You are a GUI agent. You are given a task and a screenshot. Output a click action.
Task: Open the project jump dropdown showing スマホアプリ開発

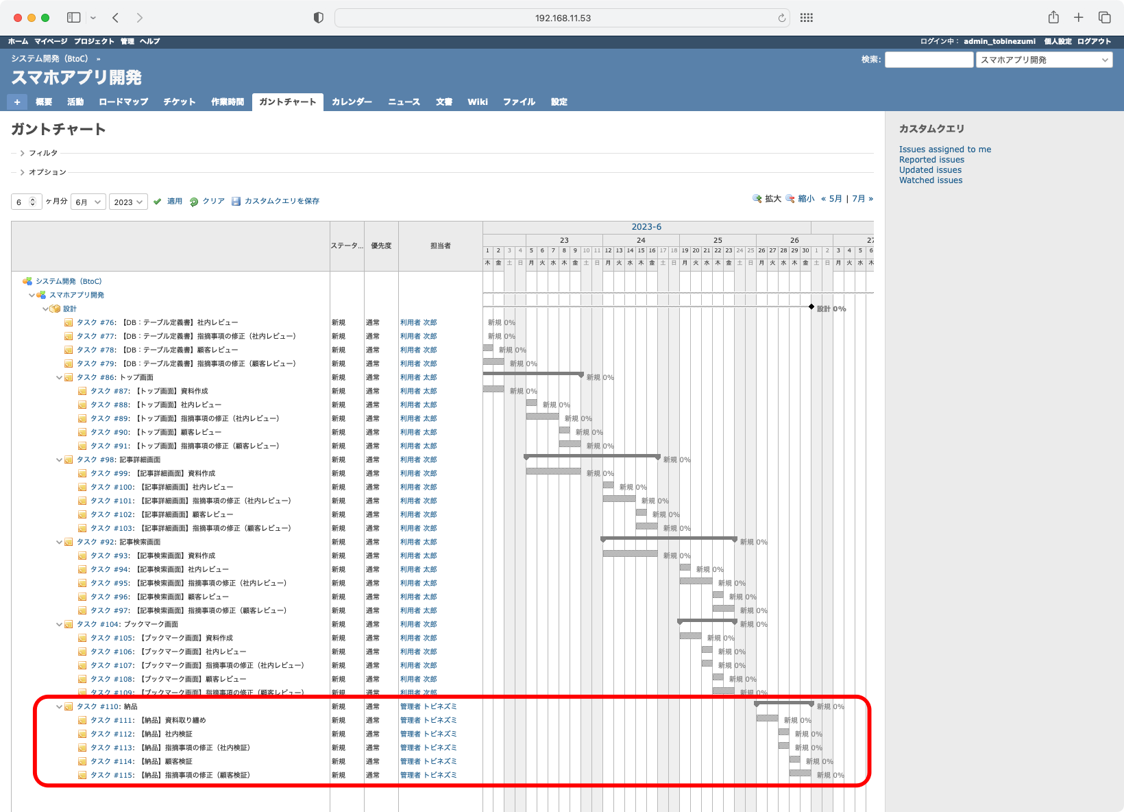[1044, 60]
